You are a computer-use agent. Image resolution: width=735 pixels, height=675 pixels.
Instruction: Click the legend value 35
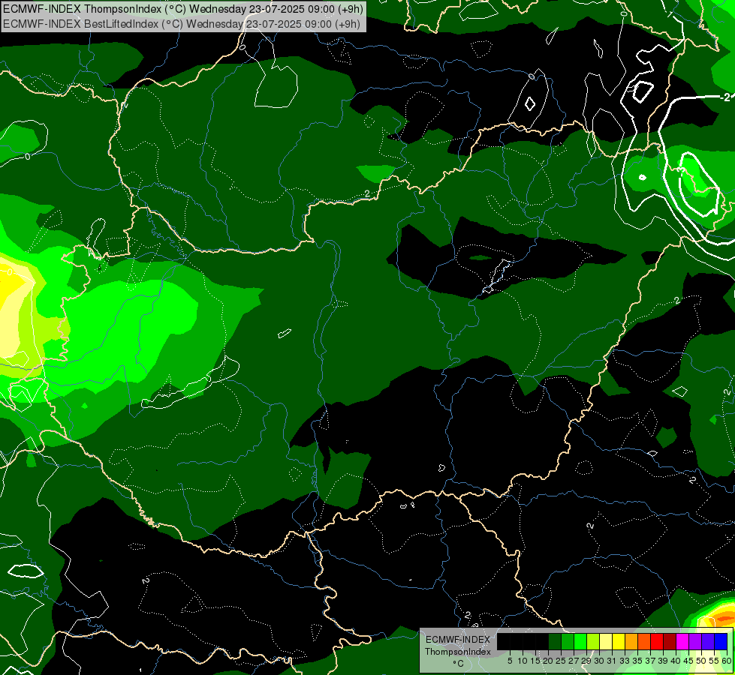tap(637, 661)
